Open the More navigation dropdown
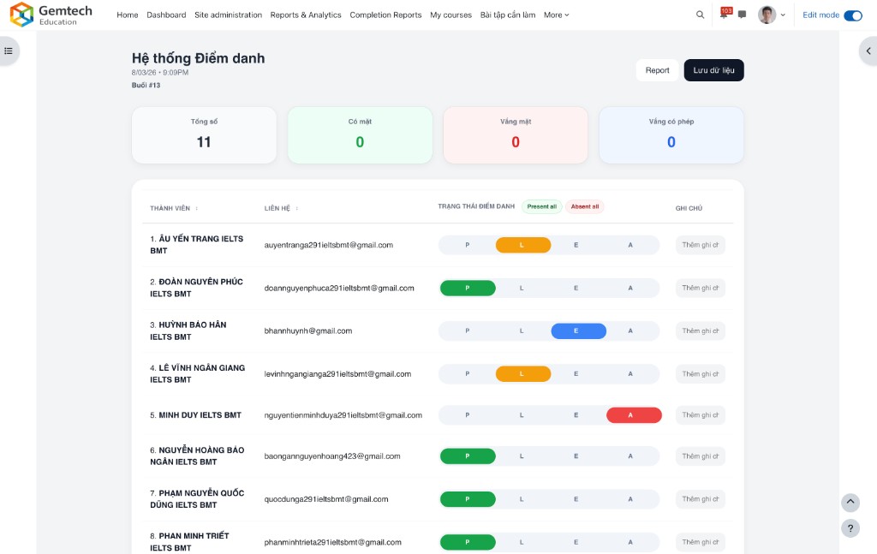The width and height of the screenshot is (877, 554). point(557,15)
